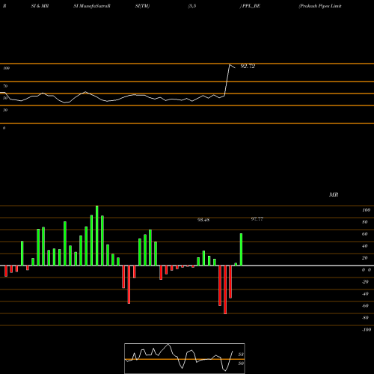This screenshot has height=374, width=374.
Task: Click the 40 label on the MR axis
Action: point(365,246)
